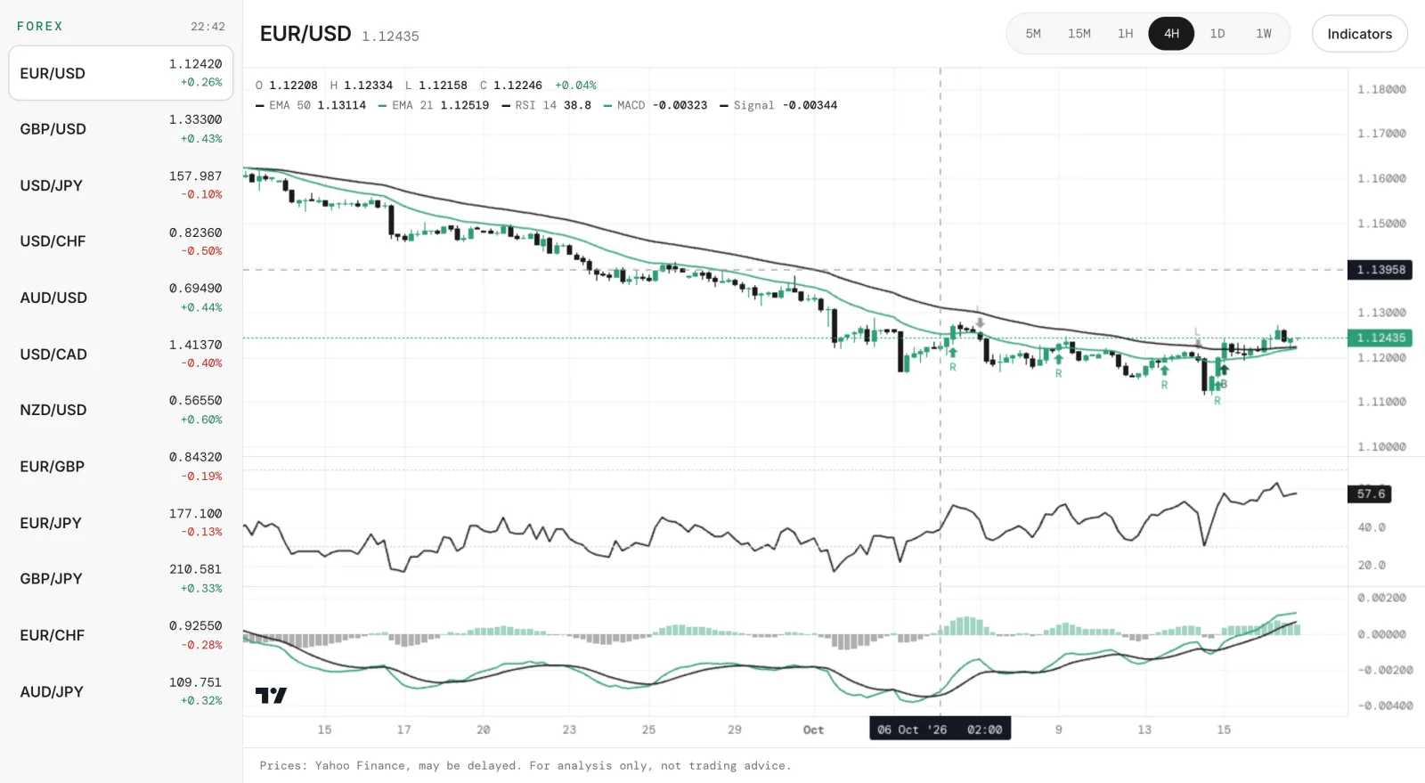This screenshot has height=783, width=1425.
Task: Click the MACD legend entry
Action: [x=655, y=105]
